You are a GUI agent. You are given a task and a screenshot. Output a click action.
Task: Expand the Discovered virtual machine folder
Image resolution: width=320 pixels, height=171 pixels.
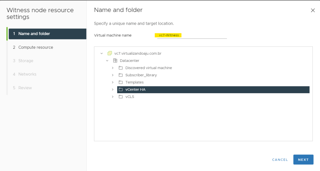point(113,68)
